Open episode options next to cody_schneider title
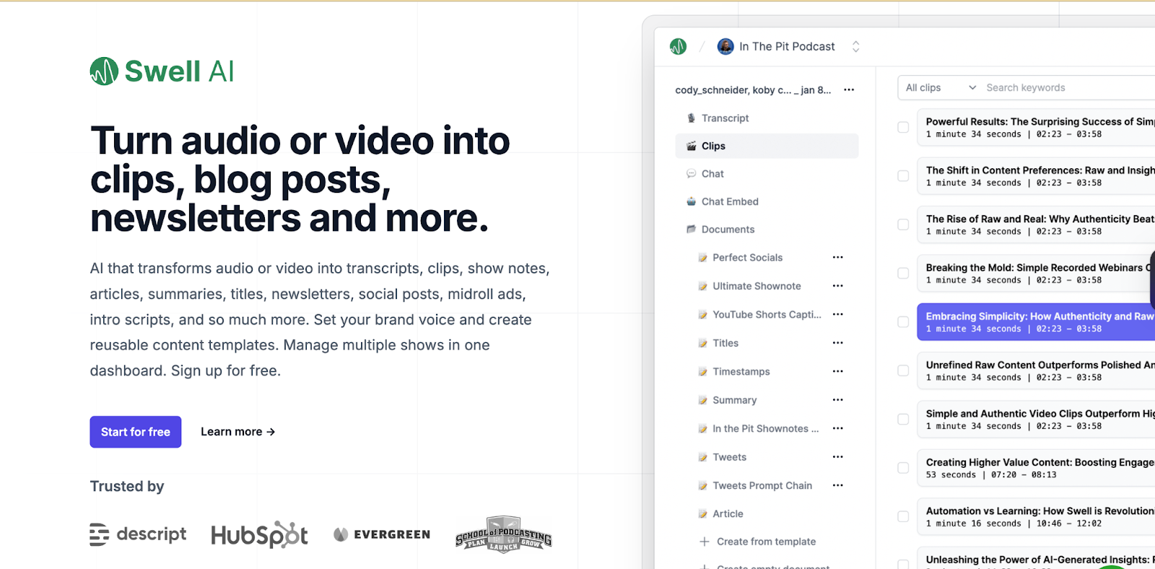Screen dimensions: 1155x569 [x=849, y=90]
